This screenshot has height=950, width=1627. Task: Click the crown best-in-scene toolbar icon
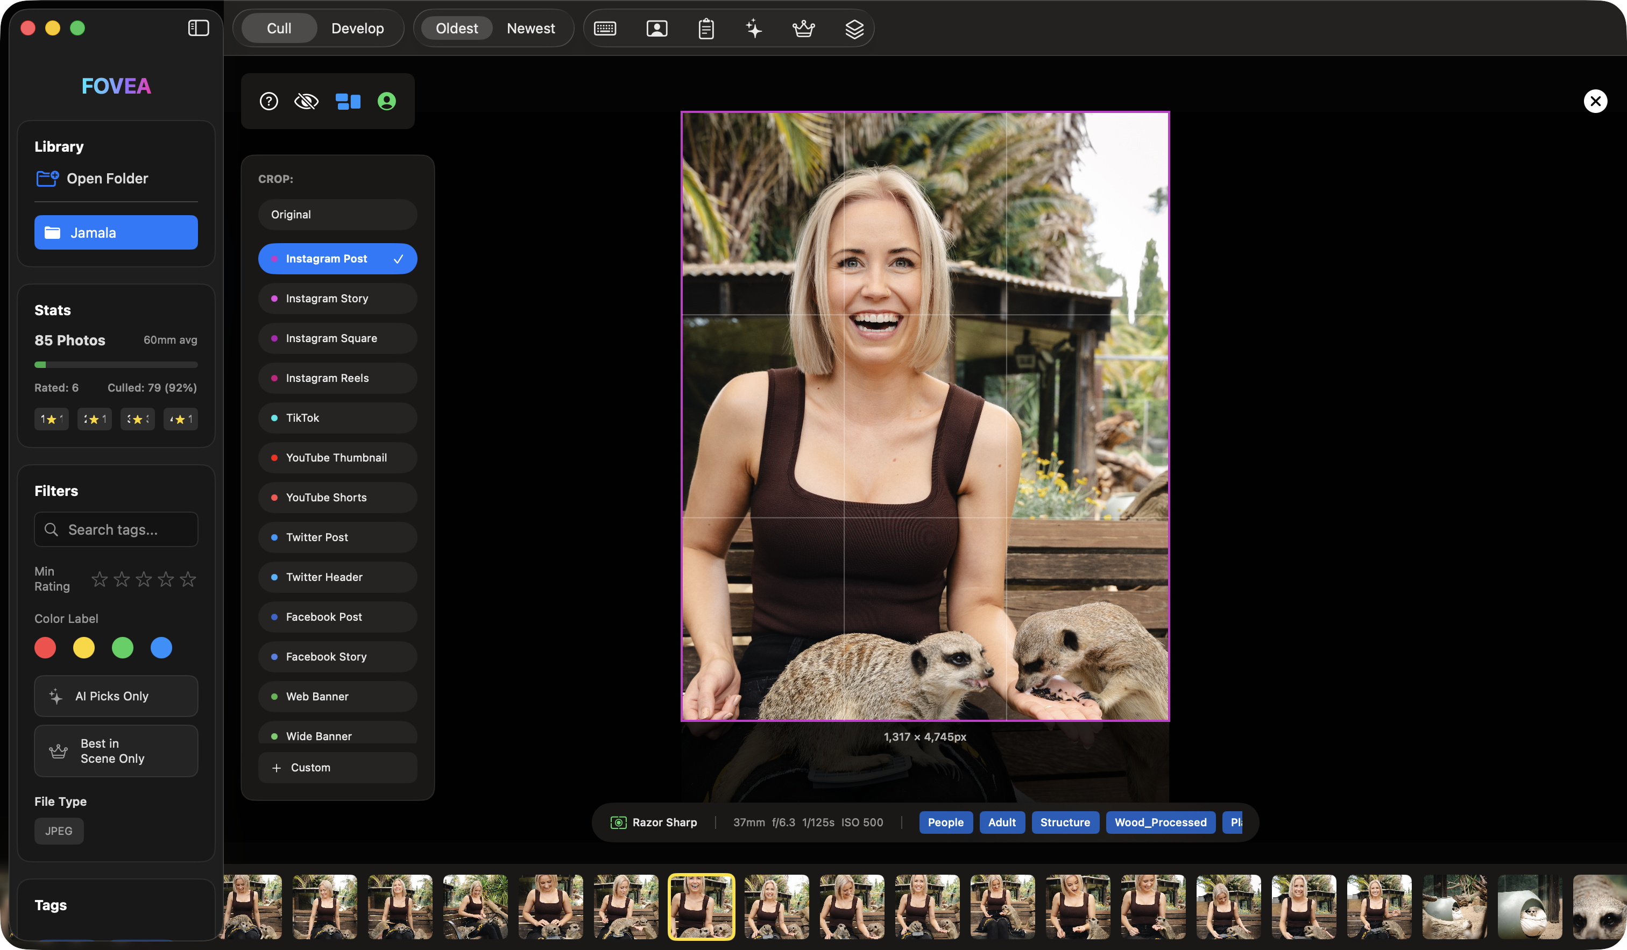[803, 29]
